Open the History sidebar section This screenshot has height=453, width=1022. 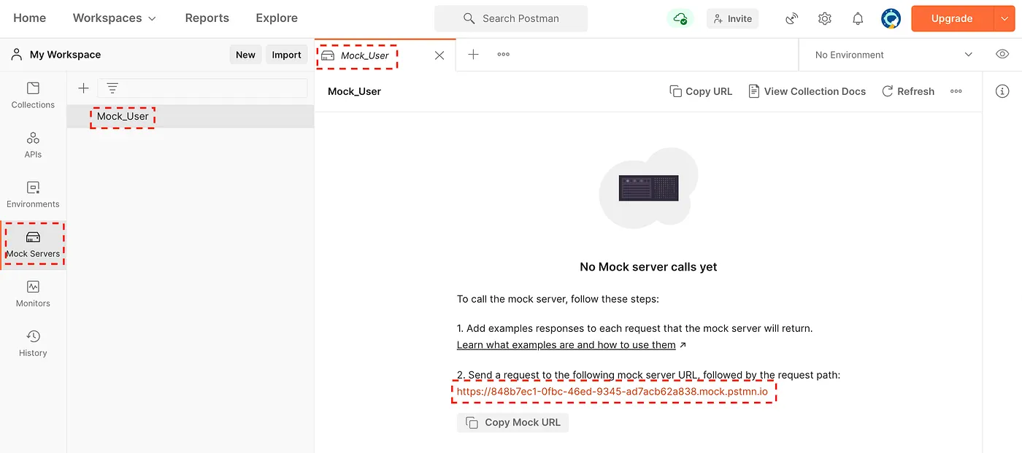pos(33,344)
